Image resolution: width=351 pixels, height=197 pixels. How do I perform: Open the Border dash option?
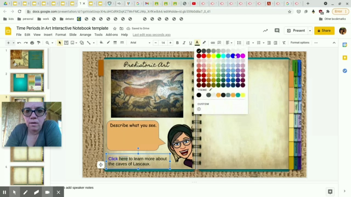tap(122, 43)
